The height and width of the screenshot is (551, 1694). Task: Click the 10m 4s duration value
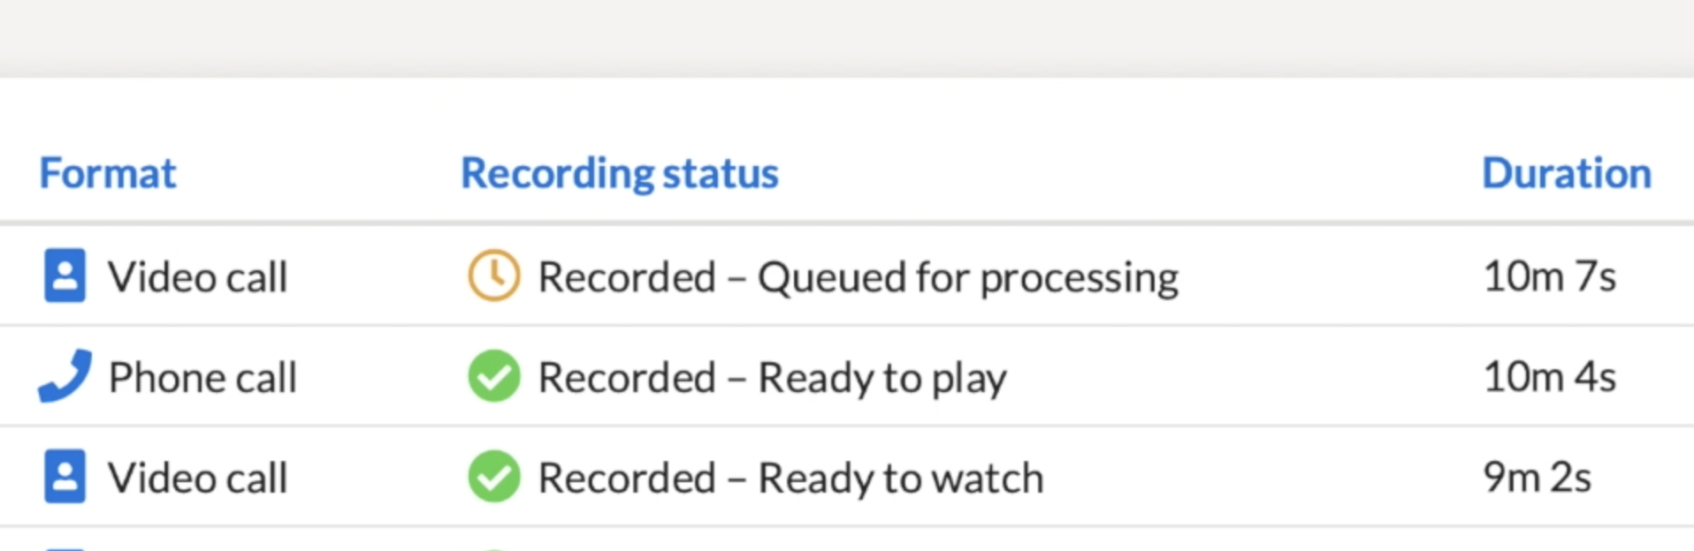point(1550,377)
